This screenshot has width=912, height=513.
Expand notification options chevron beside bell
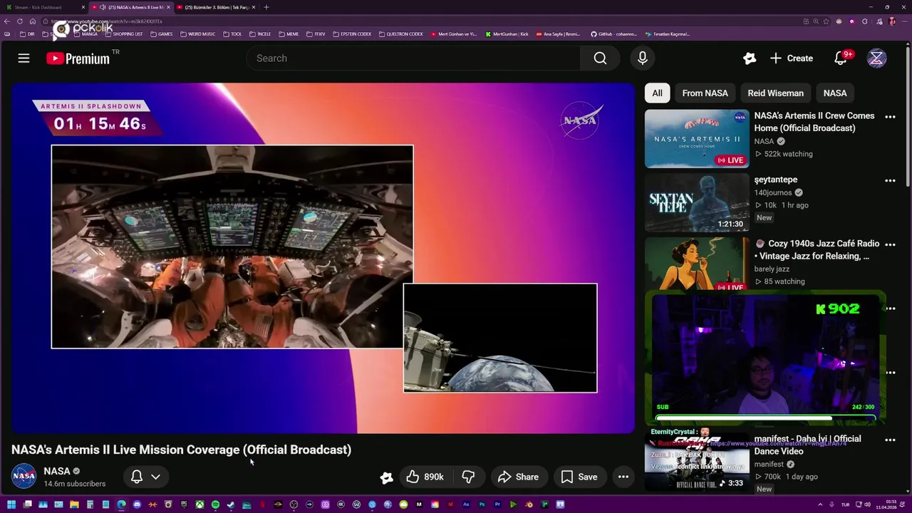click(x=155, y=477)
